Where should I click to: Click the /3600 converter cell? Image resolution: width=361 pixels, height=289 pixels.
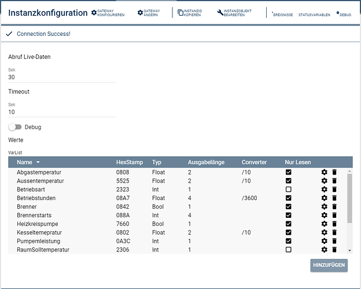point(249,198)
